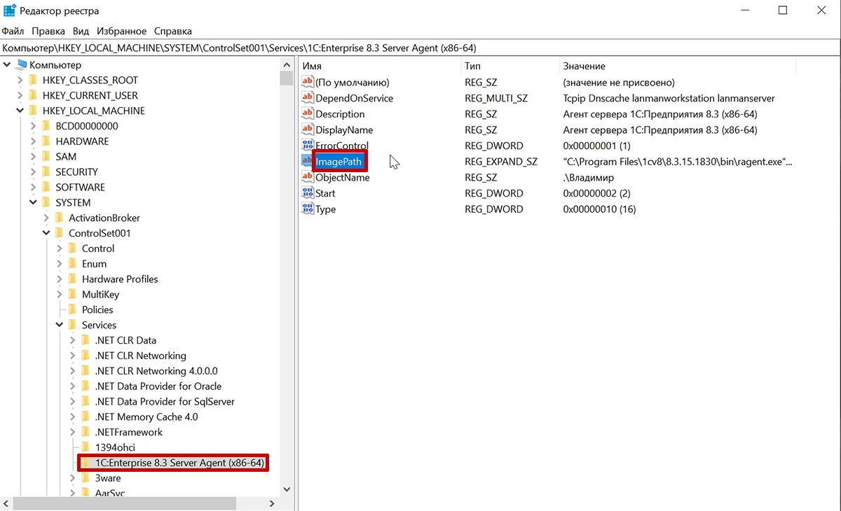The image size is (841, 511).
Task: Click the REG_MULTI_SZ type cell
Action: click(496, 98)
